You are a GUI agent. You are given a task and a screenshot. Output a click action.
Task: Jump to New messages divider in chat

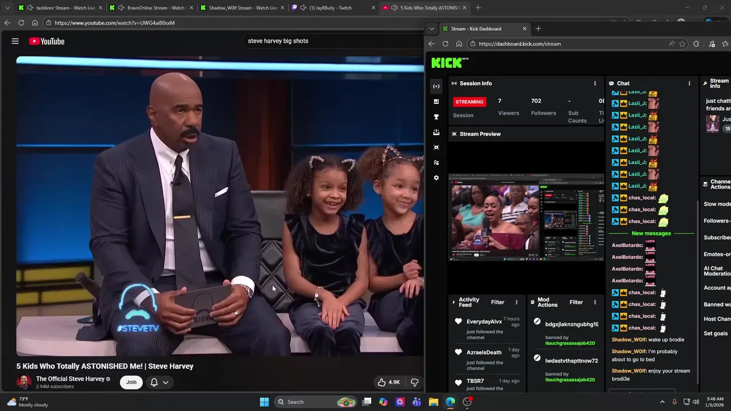[651, 233]
